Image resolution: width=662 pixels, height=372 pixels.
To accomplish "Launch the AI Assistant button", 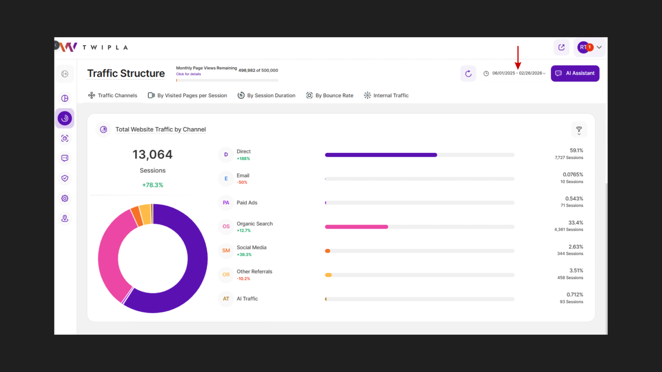I will (575, 74).
